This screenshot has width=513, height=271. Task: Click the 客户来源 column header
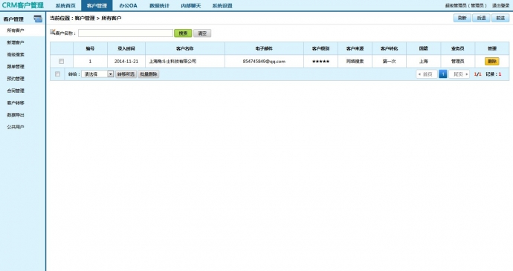[x=355, y=48]
